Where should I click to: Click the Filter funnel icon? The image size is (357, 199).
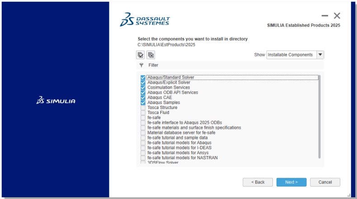click(141, 65)
